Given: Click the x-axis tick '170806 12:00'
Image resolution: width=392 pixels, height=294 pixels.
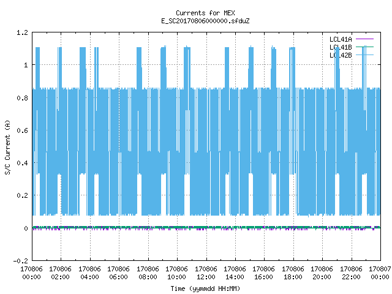Looking at the screenshot, I should 206,273.
